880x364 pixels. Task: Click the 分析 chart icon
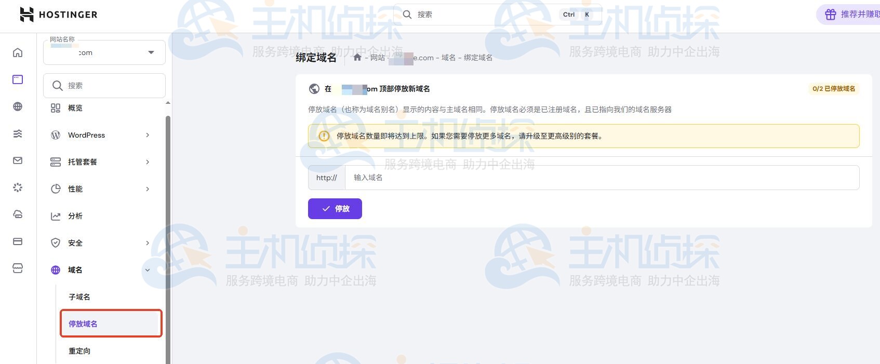pyautogui.click(x=56, y=216)
